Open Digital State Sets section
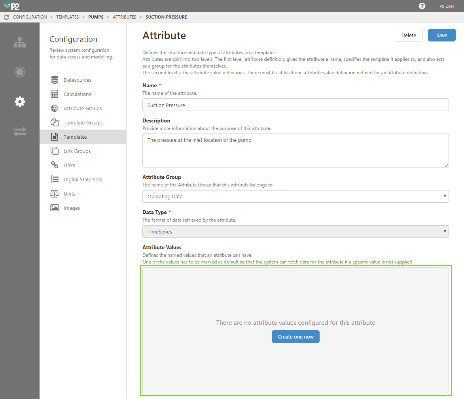The height and width of the screenshot is (399, 464). pyautogui.click(x=83, y=180)
